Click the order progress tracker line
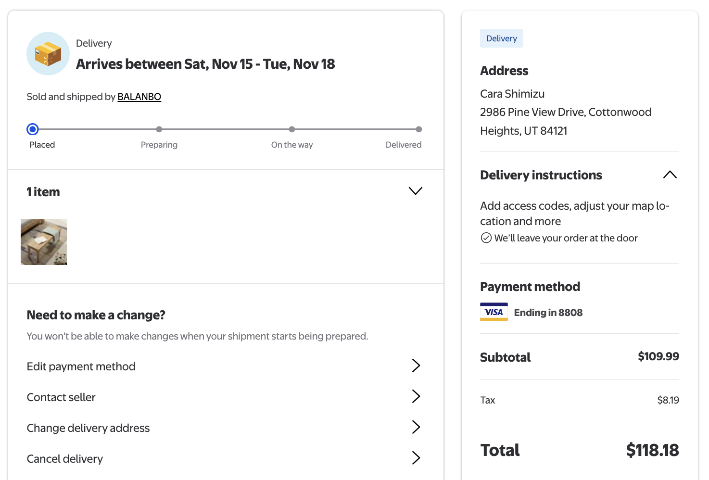Image resolution: width=709 pixels, height=480 pixels. [226, 129]
